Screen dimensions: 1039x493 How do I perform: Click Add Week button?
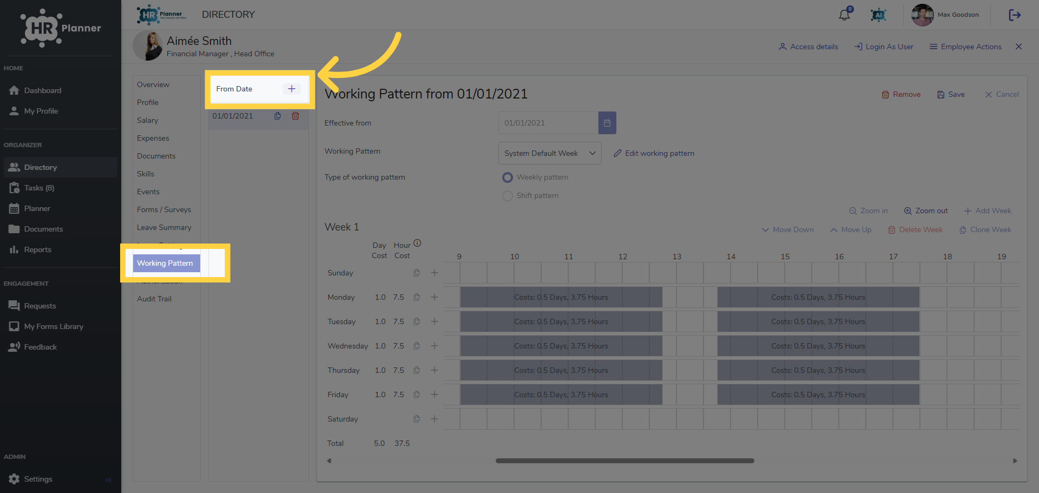pos(988,211)
